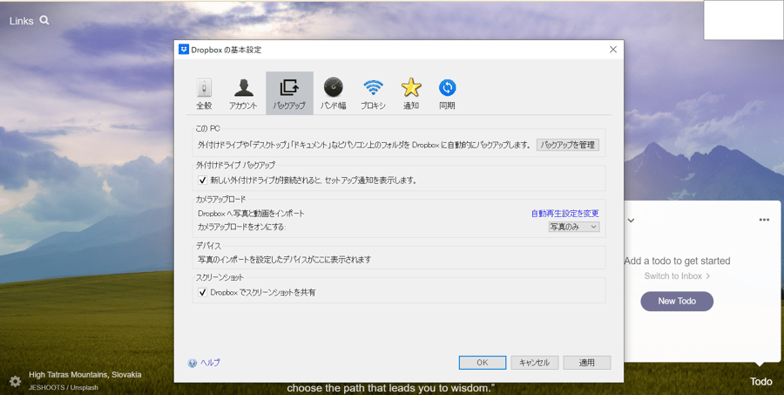Open the settings gear on background page

16,381
